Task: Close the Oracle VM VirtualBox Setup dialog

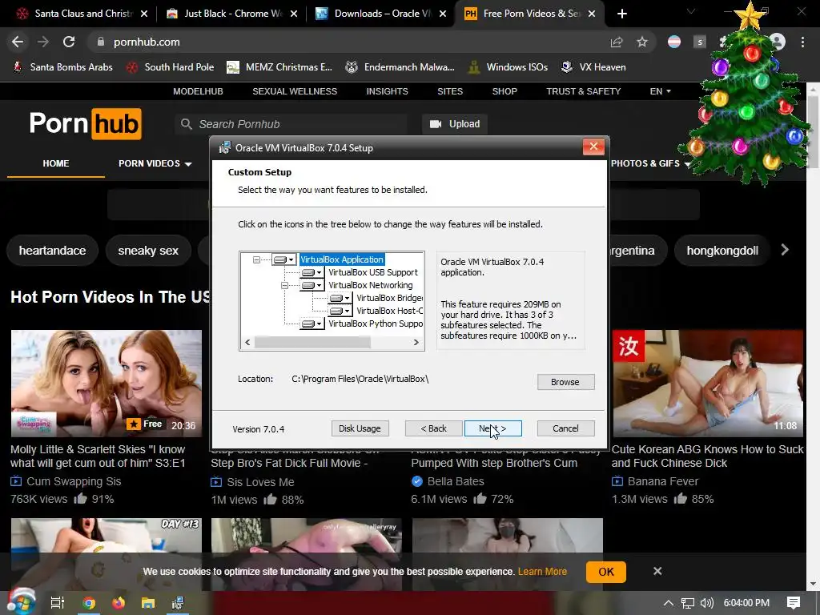Action: coord(593,147)
